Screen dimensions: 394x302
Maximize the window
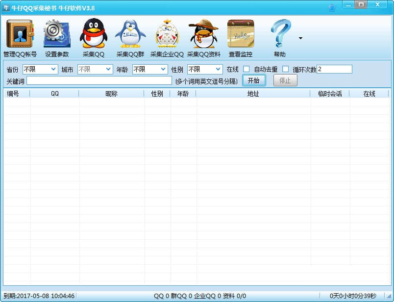coord(361,5)
